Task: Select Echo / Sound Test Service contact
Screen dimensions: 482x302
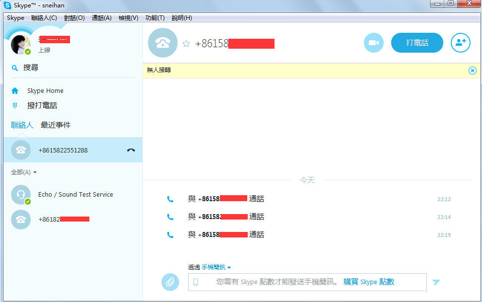Action: 73,195
